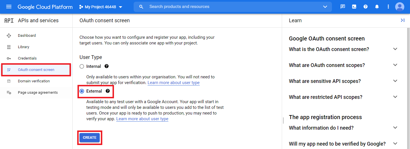Open Page usage agreements in sidebar
Image resolution: width=410 pixels, height=149 pixels.
[36, 93]
